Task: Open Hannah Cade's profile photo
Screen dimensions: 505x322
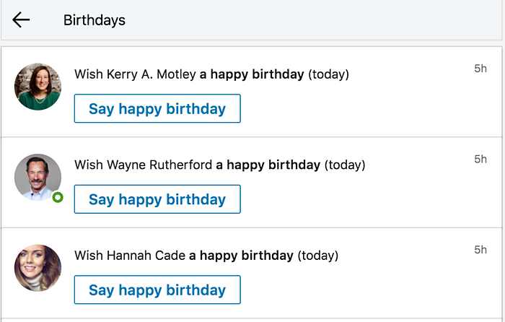Action: click(38, 268)
